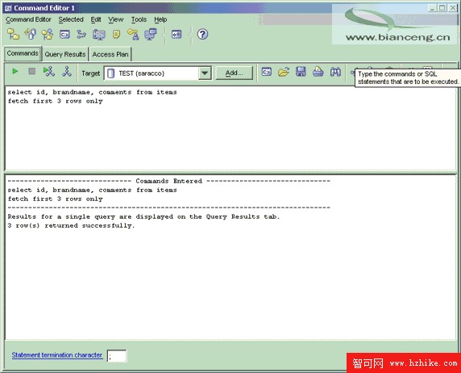Generate access plan icon only
The image size is (461, 373).
coord(67,72)
